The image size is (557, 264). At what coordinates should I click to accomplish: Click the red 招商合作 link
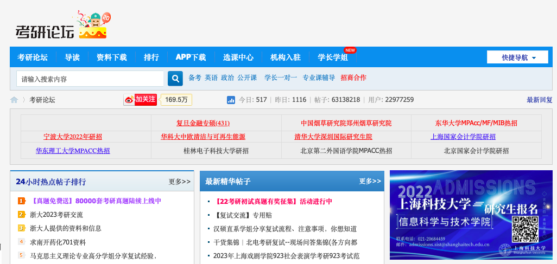[353, 78]
